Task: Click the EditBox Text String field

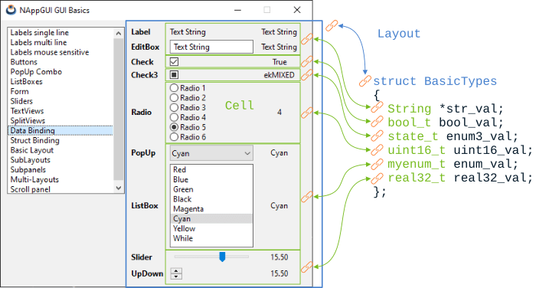Action: tap(211, 47)
